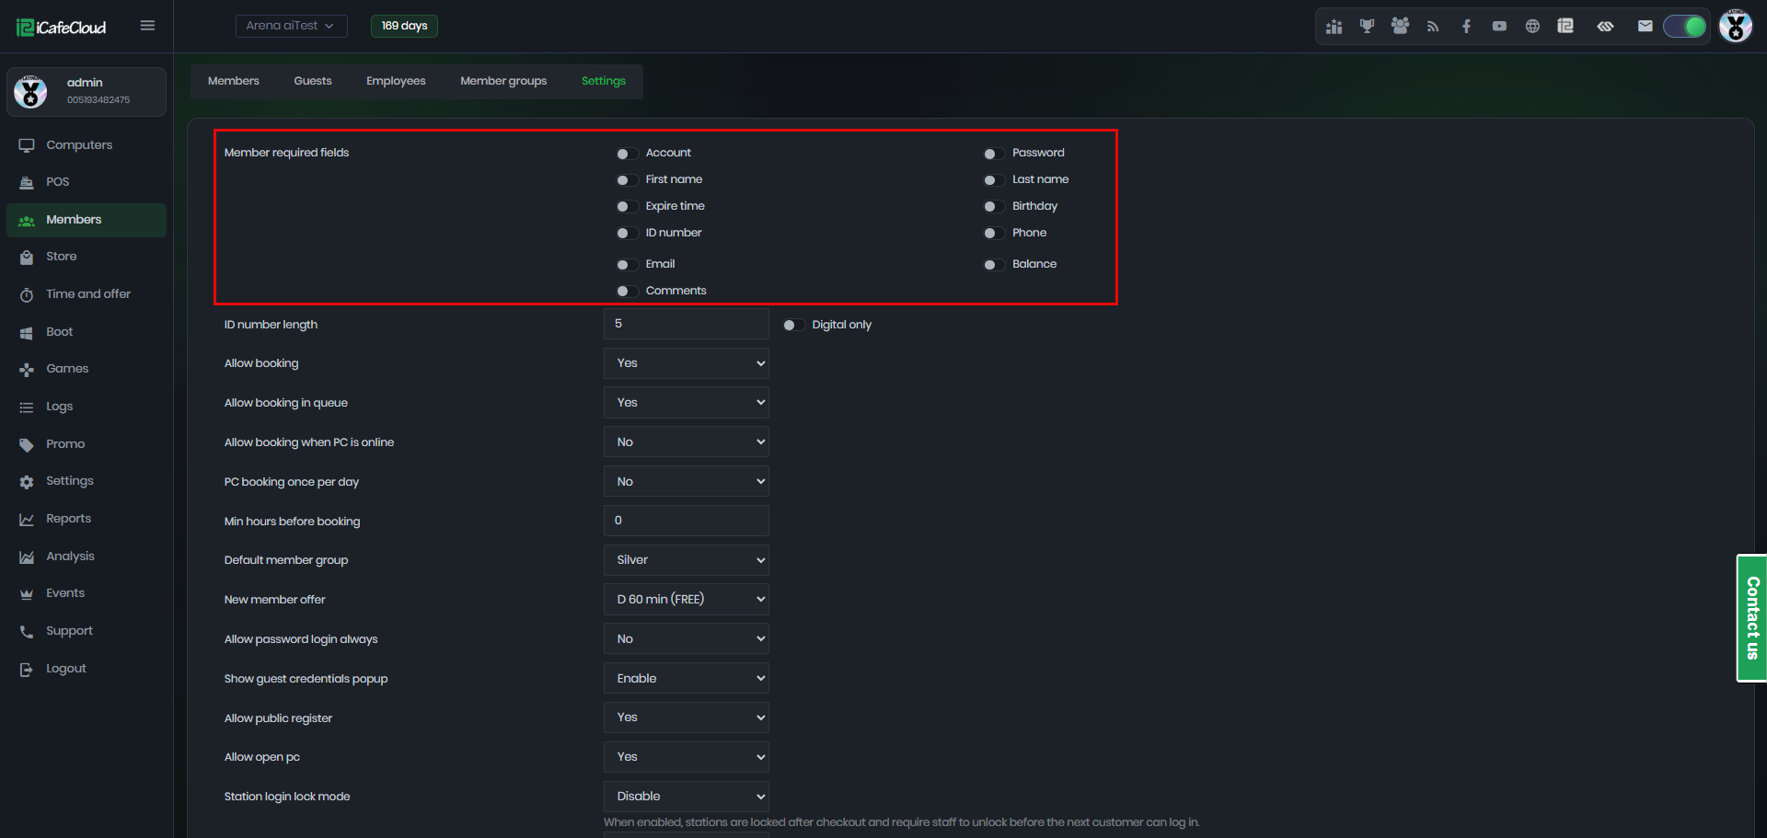Viewport: 1767px width, 838px height.
Task: Open the Allow booking in queue dropdown
Action: click(687, 403)
